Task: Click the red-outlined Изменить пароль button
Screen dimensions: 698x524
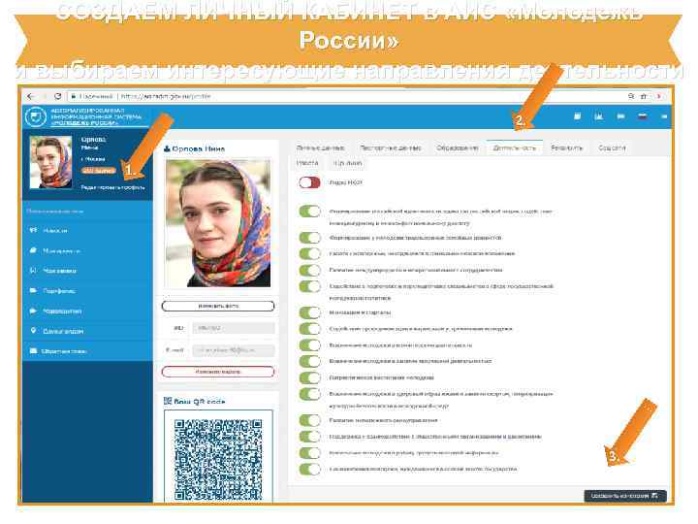Action: click(218, 372)
